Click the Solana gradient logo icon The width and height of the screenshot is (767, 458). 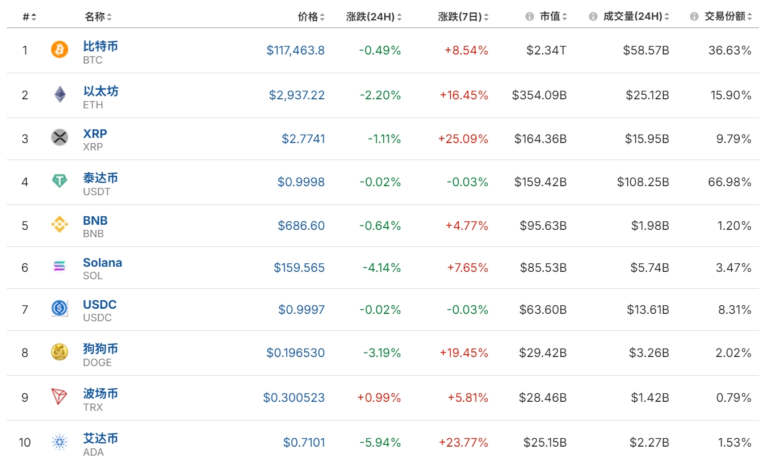[x=60, y=266]
